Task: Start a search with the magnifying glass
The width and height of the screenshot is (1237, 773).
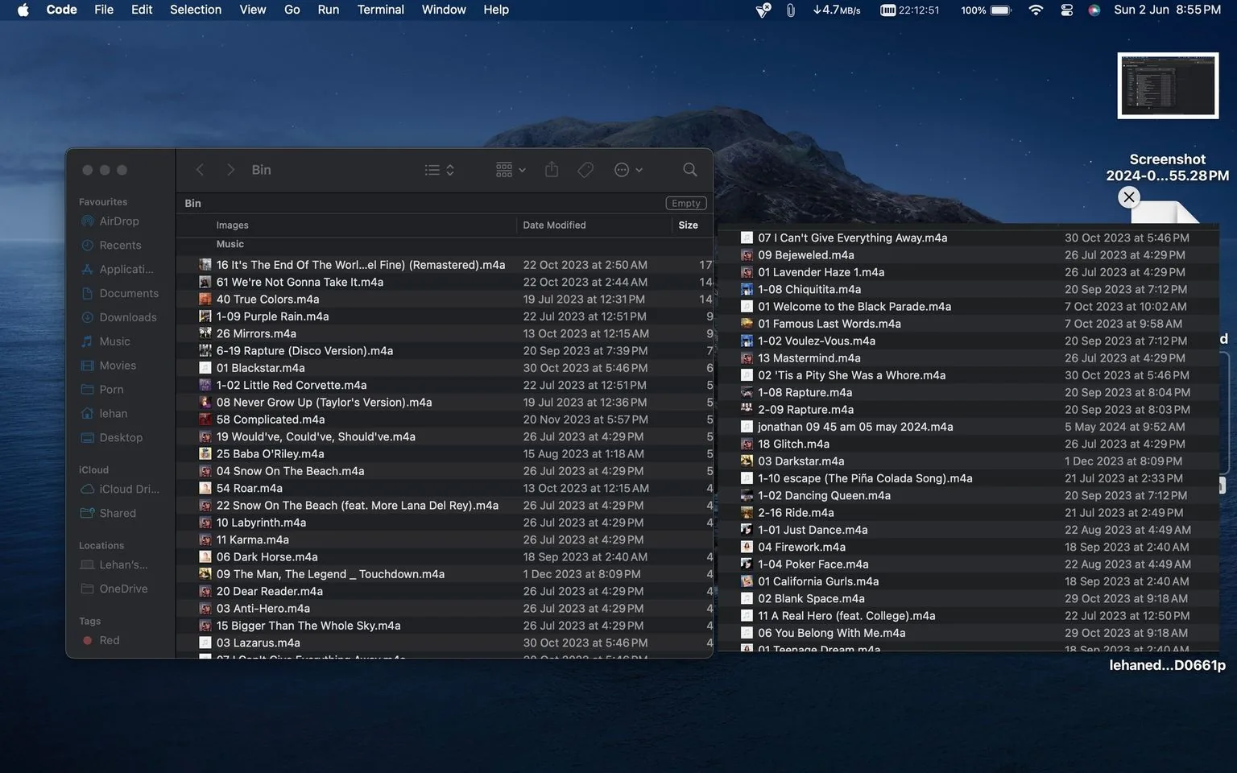Action: tap(689, 170)
